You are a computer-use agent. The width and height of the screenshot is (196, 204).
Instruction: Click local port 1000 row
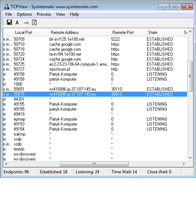95,84
